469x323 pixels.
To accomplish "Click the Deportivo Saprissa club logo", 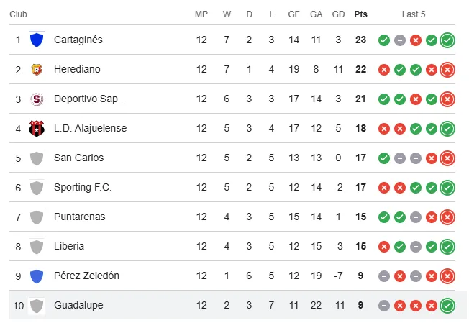I will (x=37, y=99).
